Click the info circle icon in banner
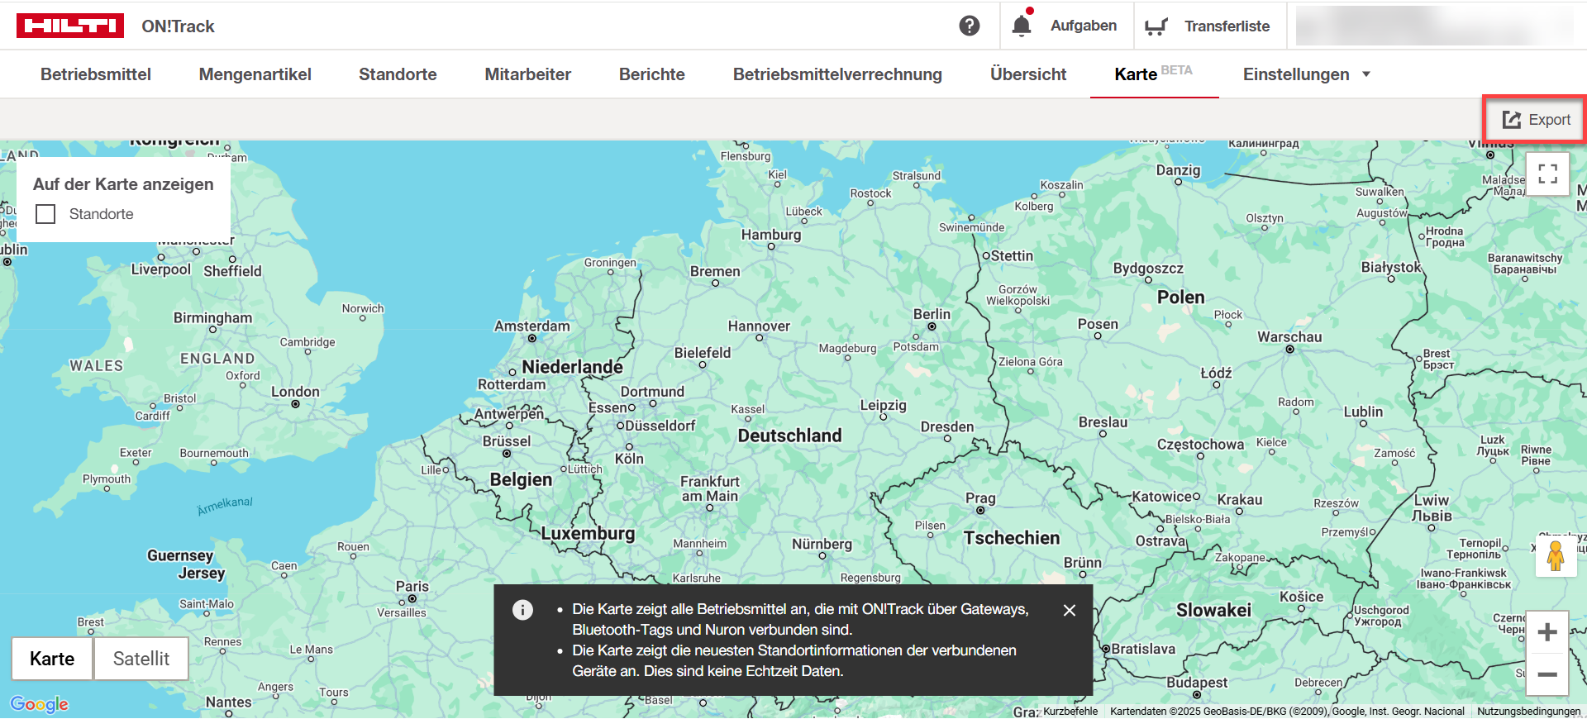 [x=522, y=610]
